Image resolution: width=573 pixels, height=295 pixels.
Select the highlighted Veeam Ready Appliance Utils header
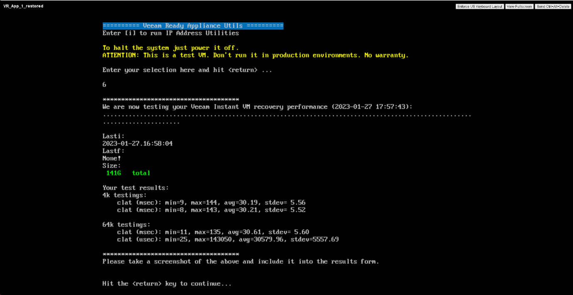click(193, 26)
